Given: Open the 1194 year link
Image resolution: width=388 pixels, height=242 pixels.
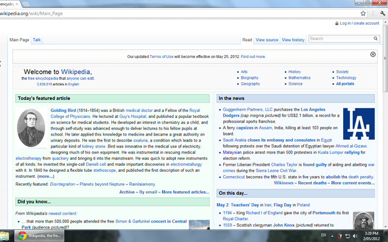Looking at the screenshot, I should point(227,213).
